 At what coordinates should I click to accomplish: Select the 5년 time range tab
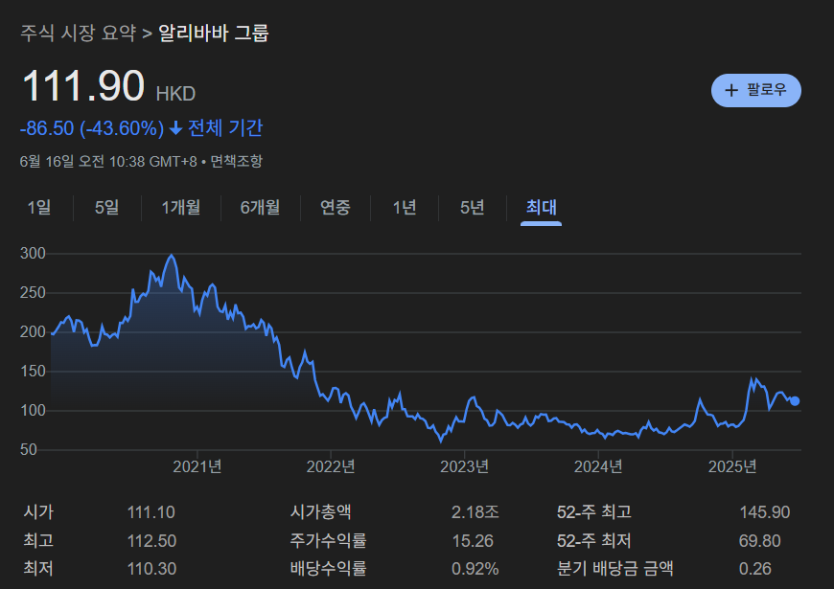pyautogui.click(x=473, y=207)
